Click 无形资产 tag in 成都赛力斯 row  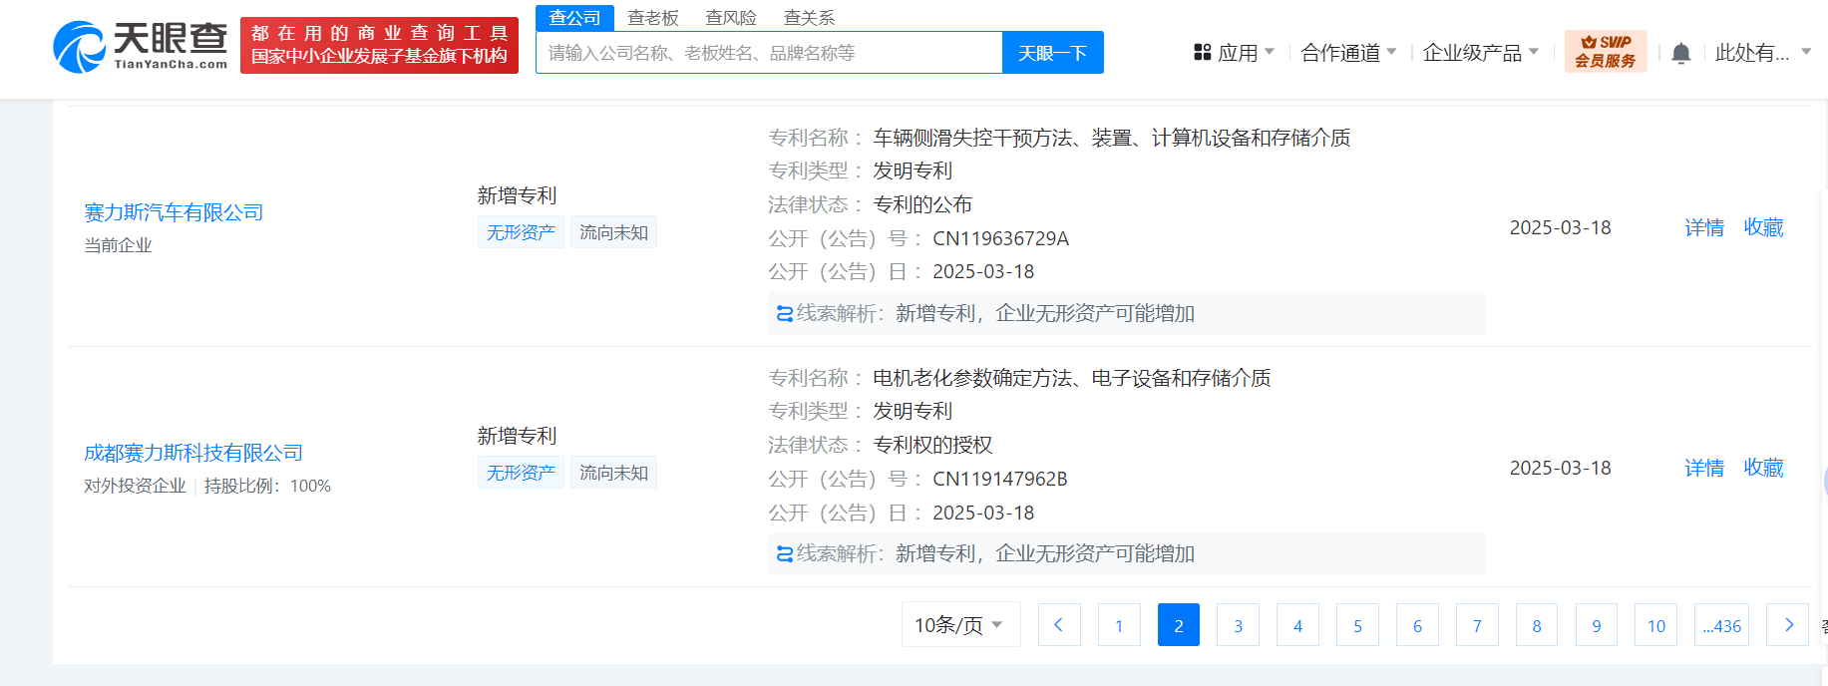coord(521,473)
